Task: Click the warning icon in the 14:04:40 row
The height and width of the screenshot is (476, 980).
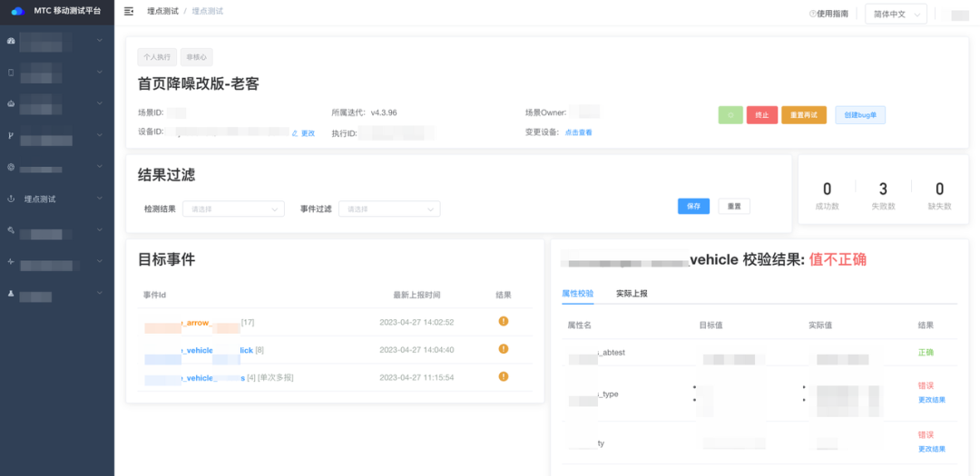Action: (x=503, y=348)
